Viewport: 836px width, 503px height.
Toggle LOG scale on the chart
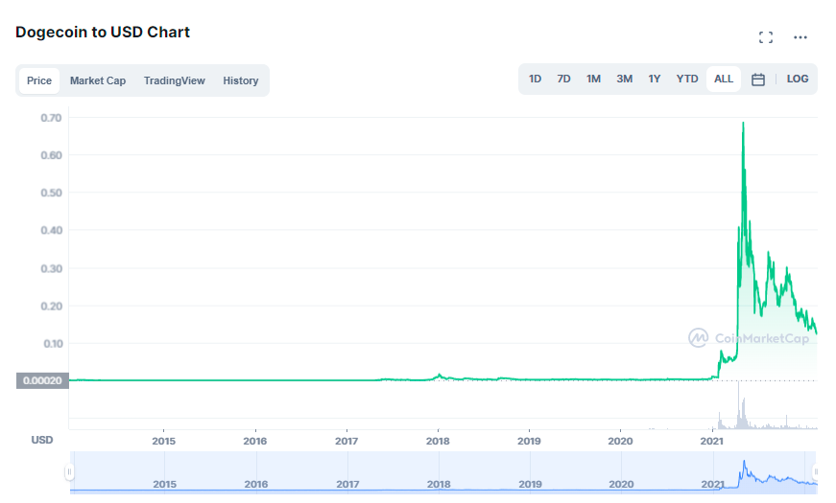pos(797,79)
